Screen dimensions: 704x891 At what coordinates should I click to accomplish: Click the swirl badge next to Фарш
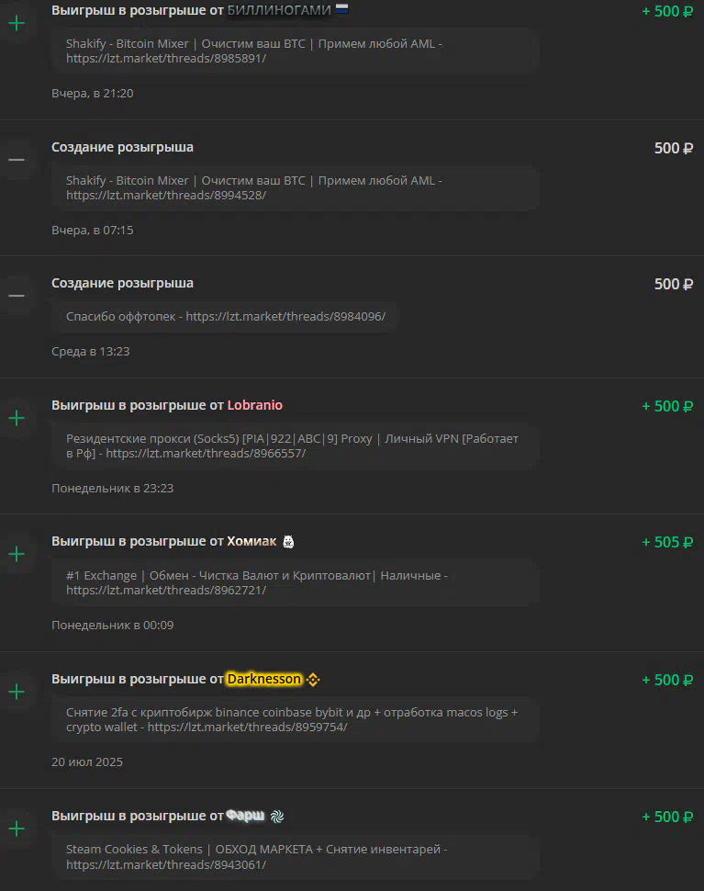pyautogui.click(x=277, y=817)
